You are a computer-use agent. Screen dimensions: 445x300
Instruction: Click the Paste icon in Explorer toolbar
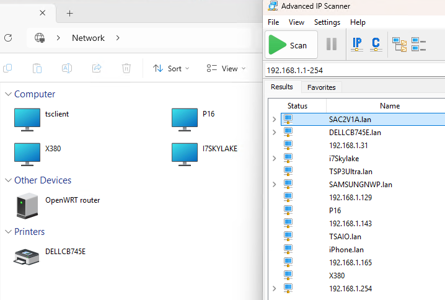tap(37, 68)
